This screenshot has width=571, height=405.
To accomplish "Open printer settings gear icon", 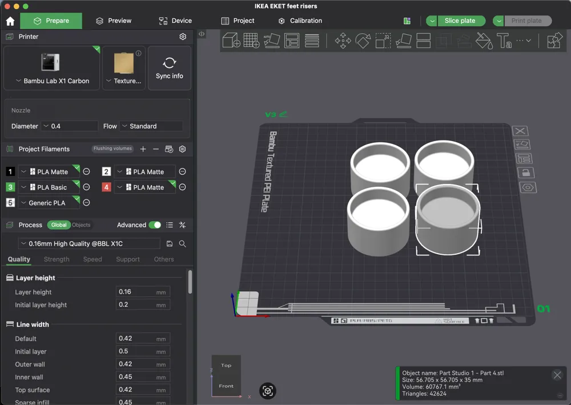I will (x=183, y=37).
